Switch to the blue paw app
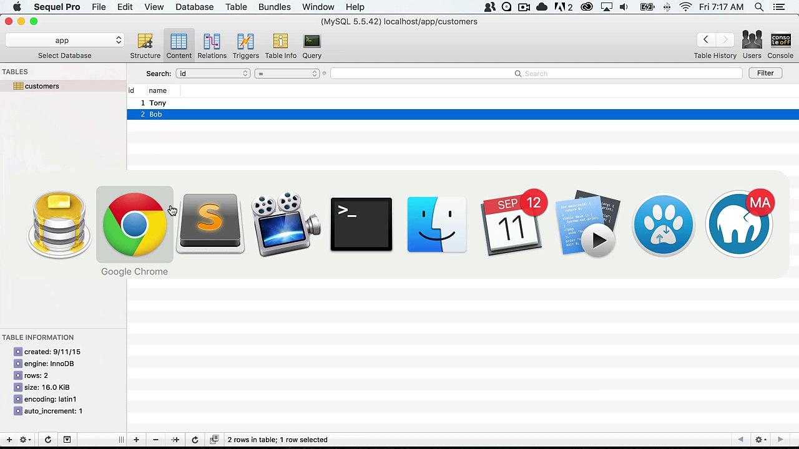The image size is (799, 449). click(664, 224)
